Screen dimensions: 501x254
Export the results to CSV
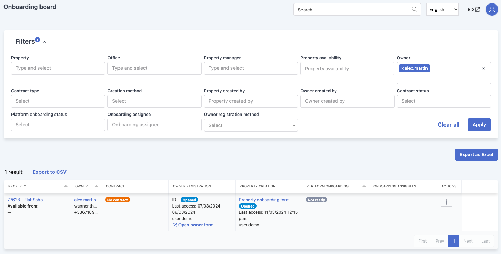click(50, 172)
